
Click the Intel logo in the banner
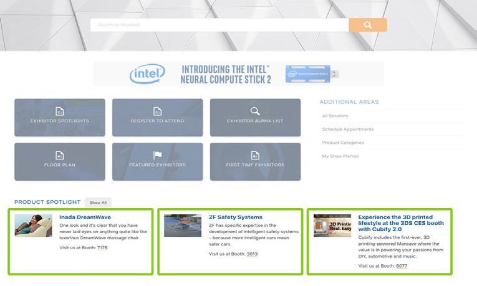point(147,74)
